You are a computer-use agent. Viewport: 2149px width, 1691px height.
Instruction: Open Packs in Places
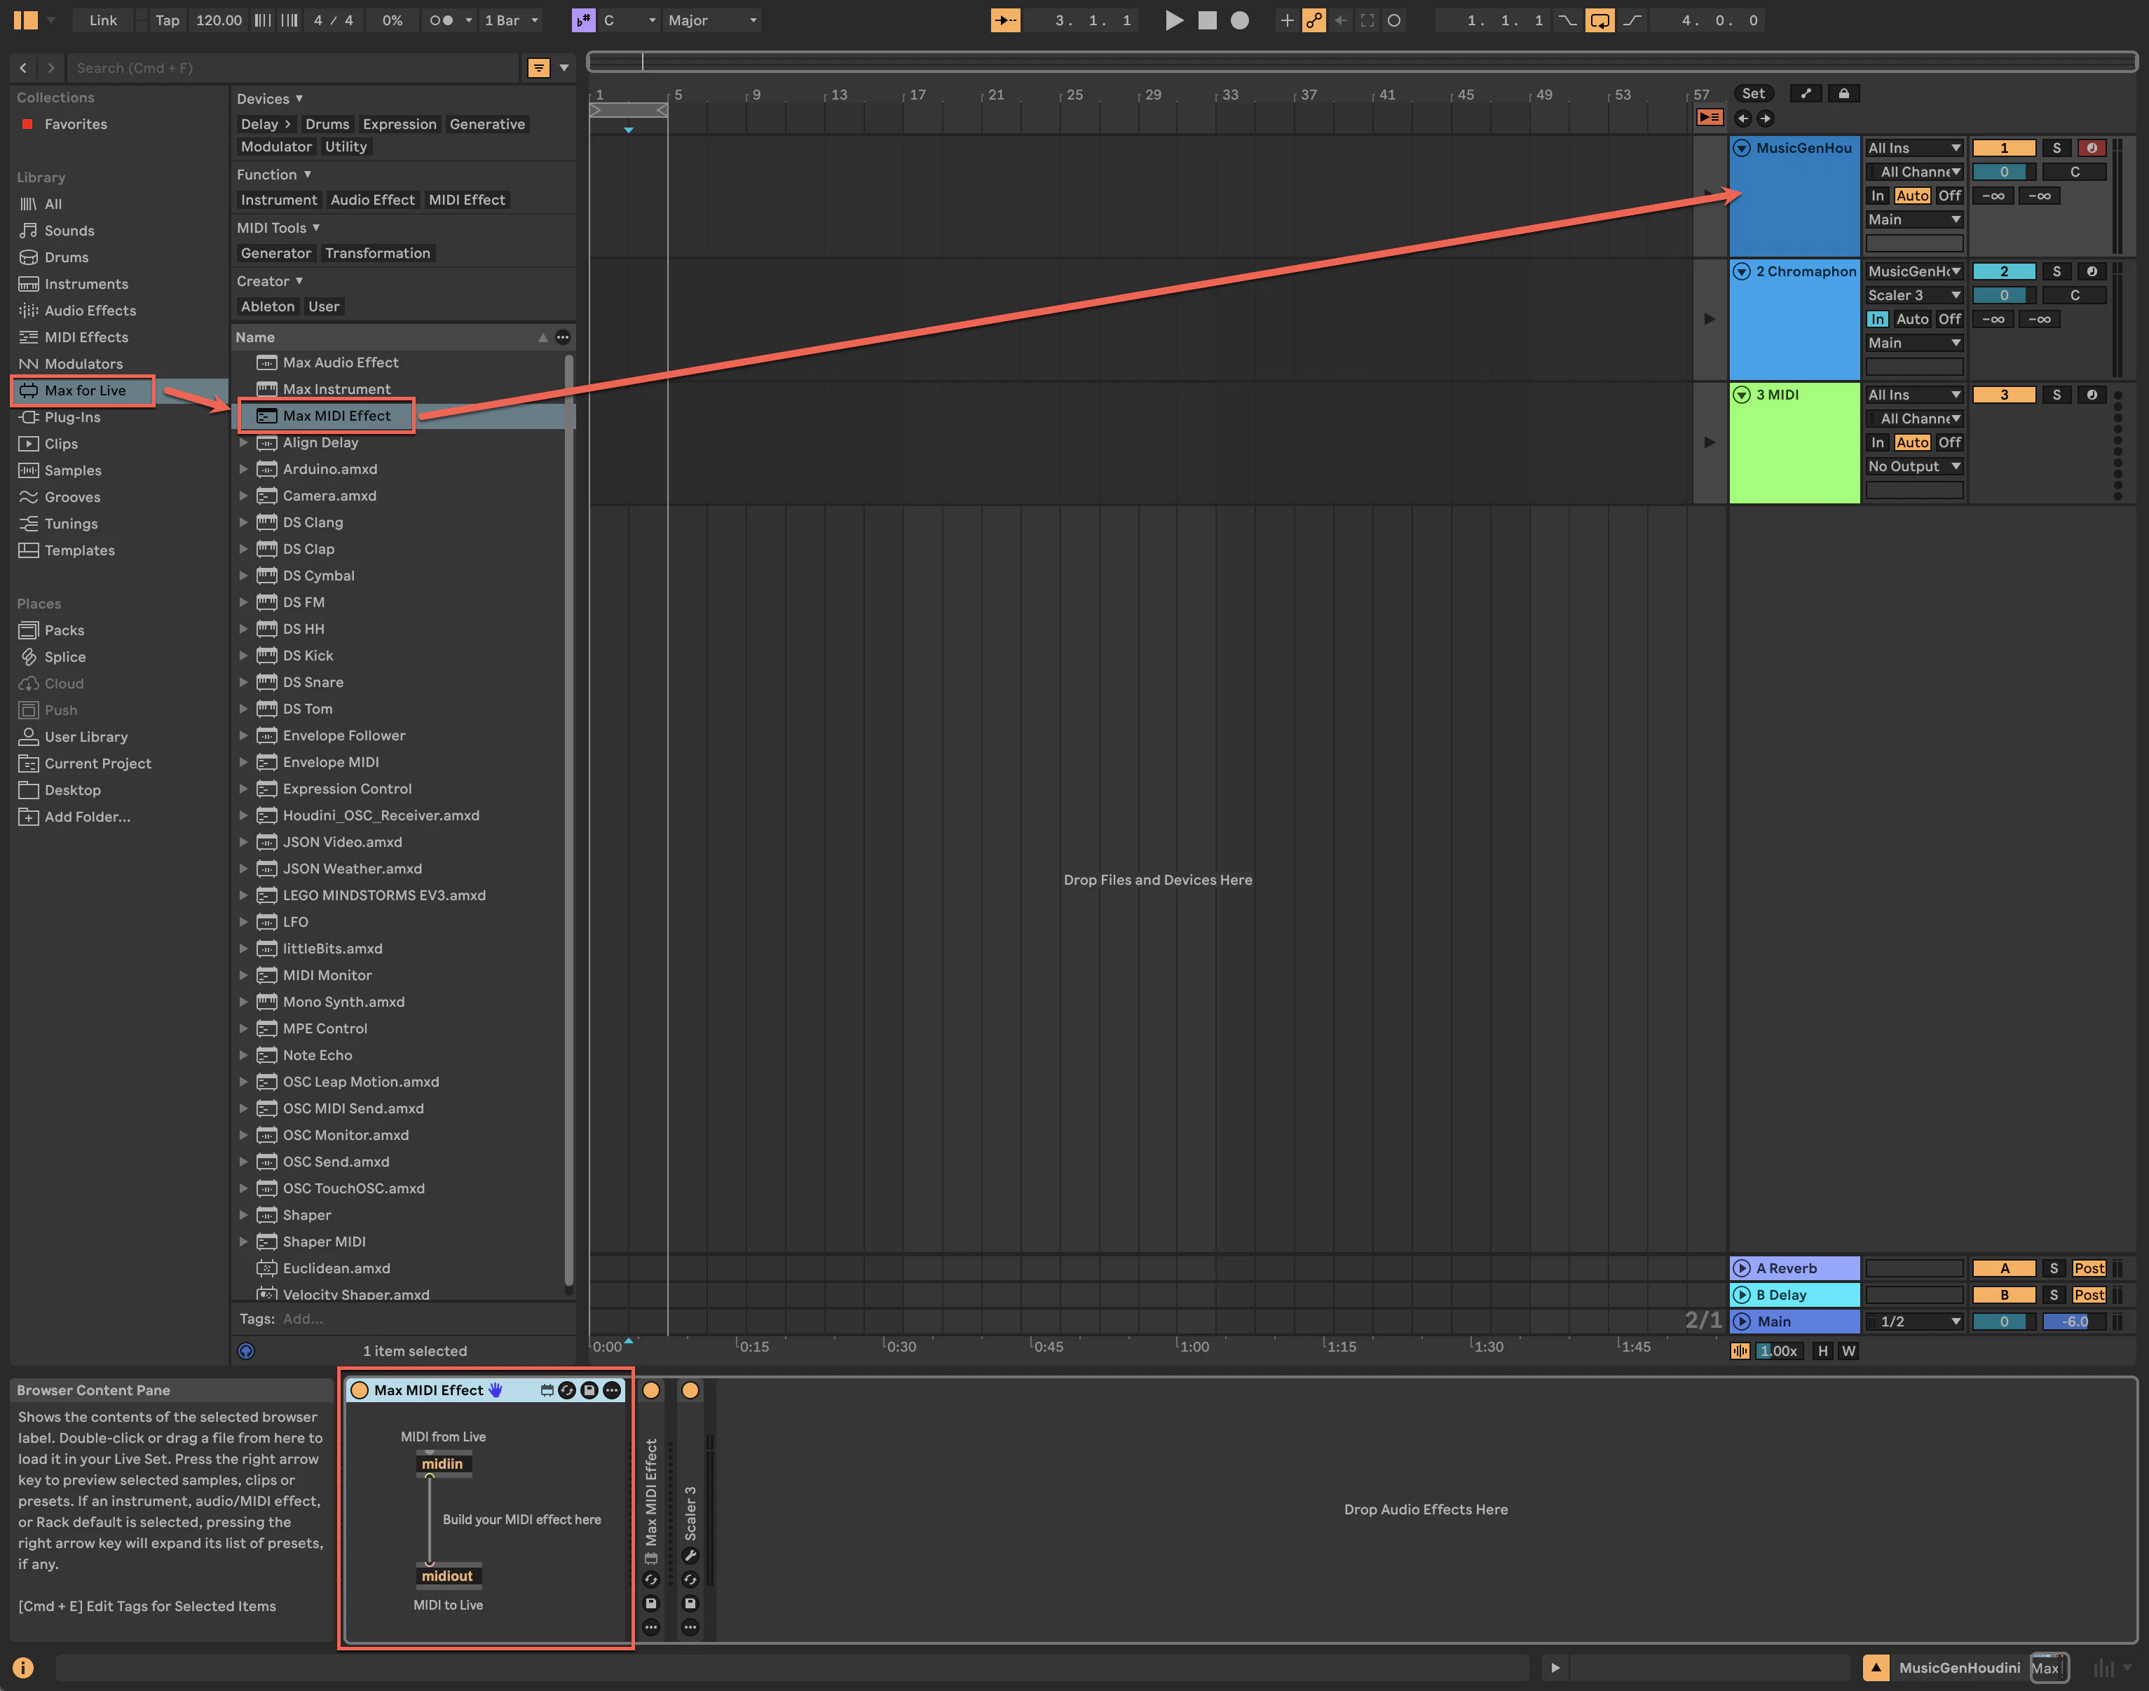coord(64,631)
